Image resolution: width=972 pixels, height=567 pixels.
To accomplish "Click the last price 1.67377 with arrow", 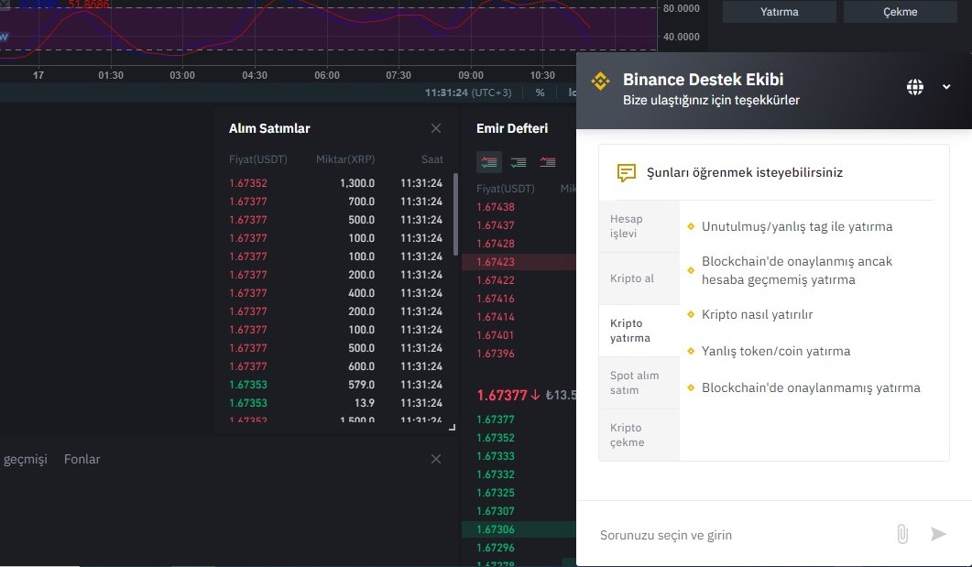I will 508,395.
